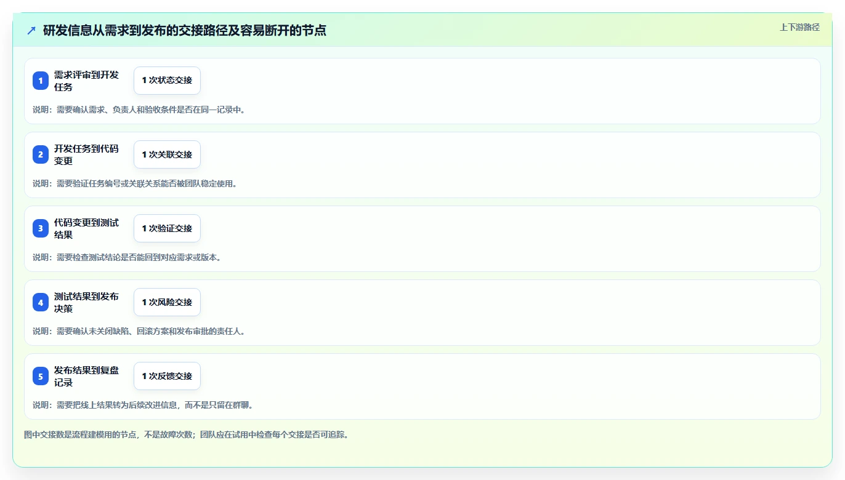Click the note about 线上结果转为后续改进信息

pyautogui.click(x=143, y=405)
